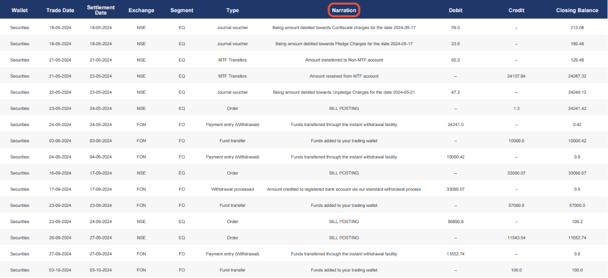Select the Credit column header
This screenshot has height=278, width=608.
pos(516,10)
